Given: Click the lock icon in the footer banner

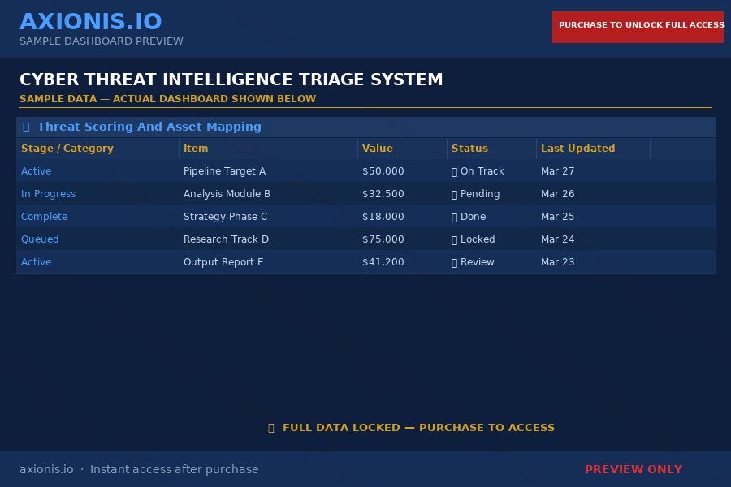Looking at the screenshot, I should [x=271, y=427].
